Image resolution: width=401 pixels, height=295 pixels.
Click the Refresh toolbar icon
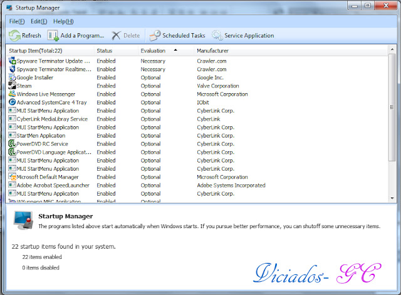pyautogui.click(x=14, y=36)
